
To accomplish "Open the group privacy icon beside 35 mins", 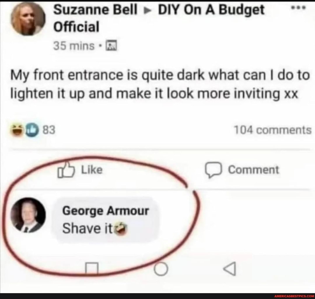I will (x=111, y=45).
